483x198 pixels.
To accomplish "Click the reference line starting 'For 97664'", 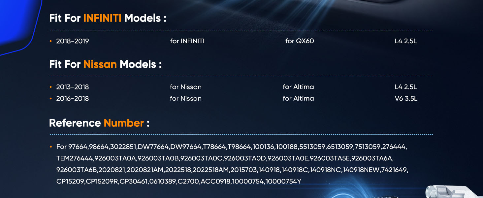I will pos(232,147).
